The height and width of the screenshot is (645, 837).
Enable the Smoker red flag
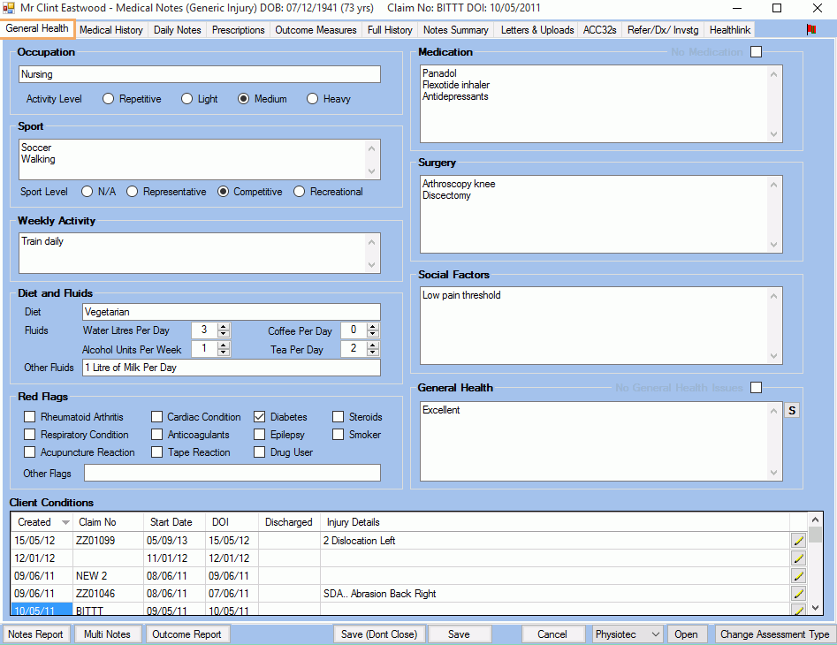338,434
